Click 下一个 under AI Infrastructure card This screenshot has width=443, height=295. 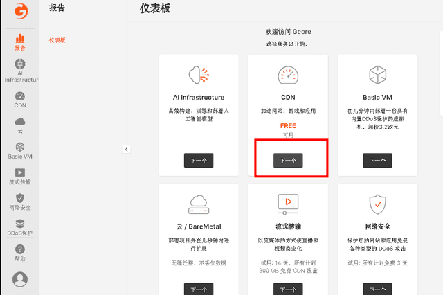(199, 161)
